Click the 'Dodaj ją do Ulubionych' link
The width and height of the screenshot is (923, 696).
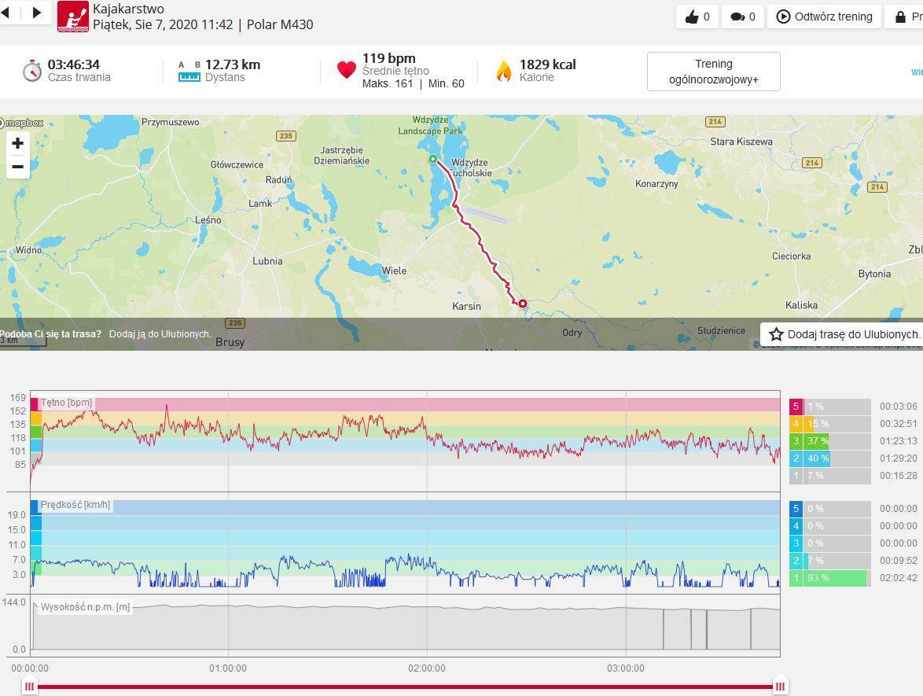pos(160,334)
